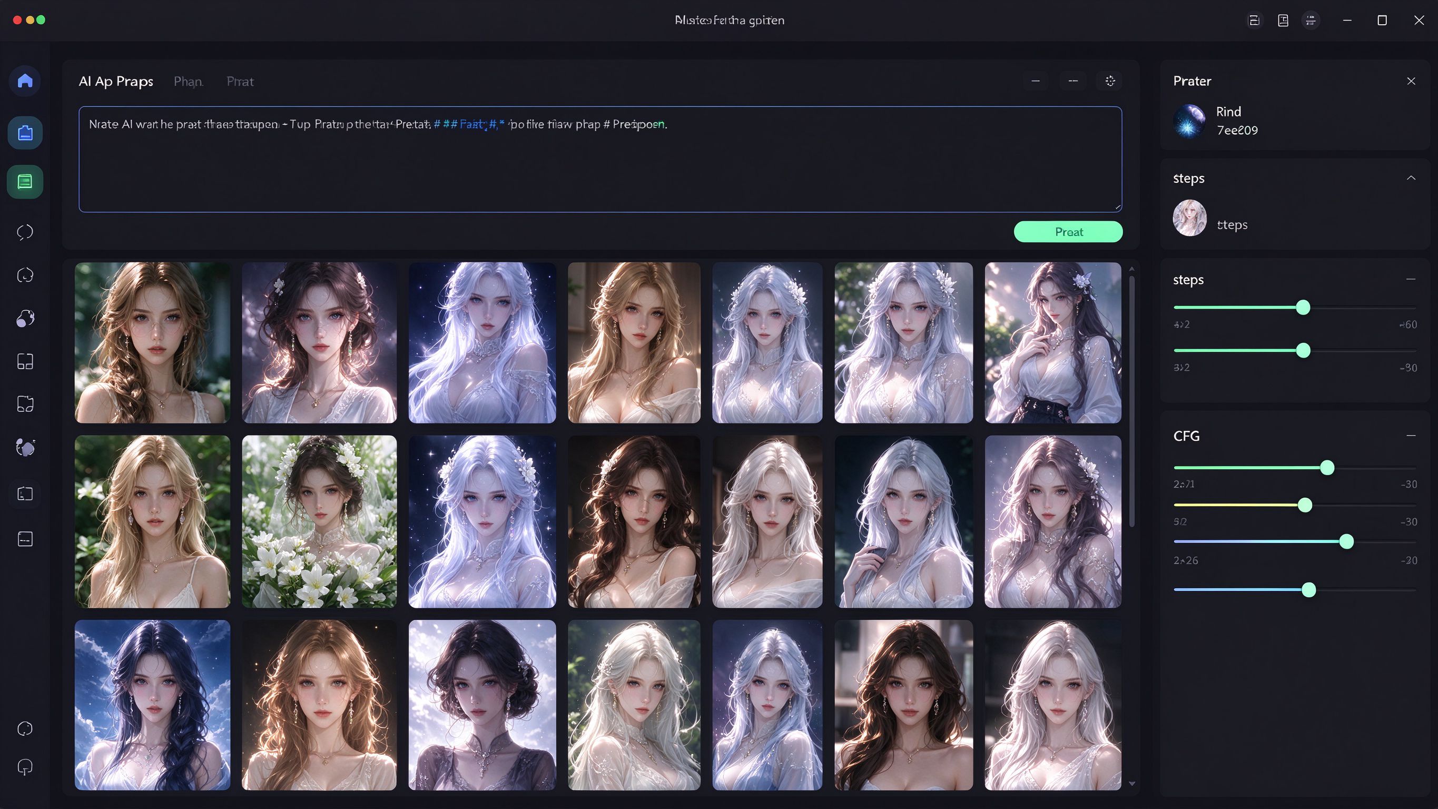
Task: Open the lower globe icon above the bracket icon
Action: [25, 447]
